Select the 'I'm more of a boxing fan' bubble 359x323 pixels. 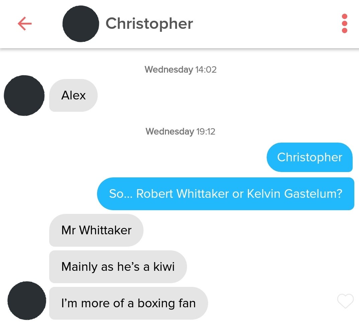(128, 303)
